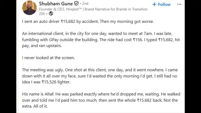Click the 20h post timestamp

(42, 13)
